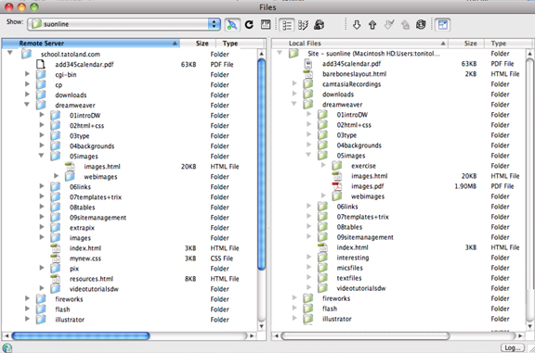Screen dimensions: 535x353
Task: Expand the remote cgi-bin folder
Action: pyautogui.click(x=27, y=74)
